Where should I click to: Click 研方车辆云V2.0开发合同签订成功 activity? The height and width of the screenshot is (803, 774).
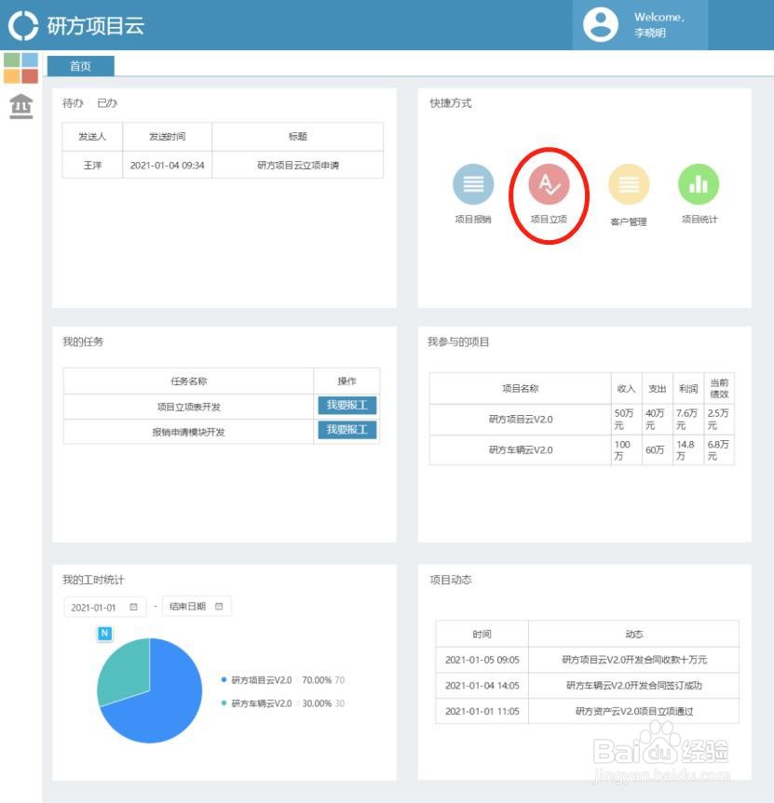[x=634, y=685]
